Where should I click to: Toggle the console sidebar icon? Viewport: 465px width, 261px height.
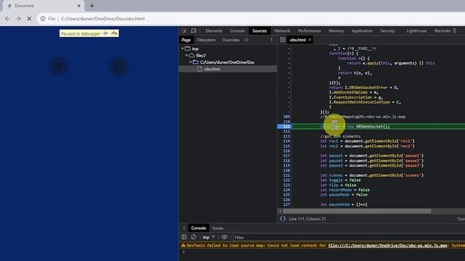(184, 237)
